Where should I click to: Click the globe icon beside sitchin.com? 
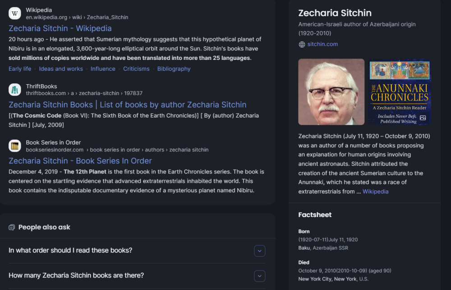(x=302, y=44)
